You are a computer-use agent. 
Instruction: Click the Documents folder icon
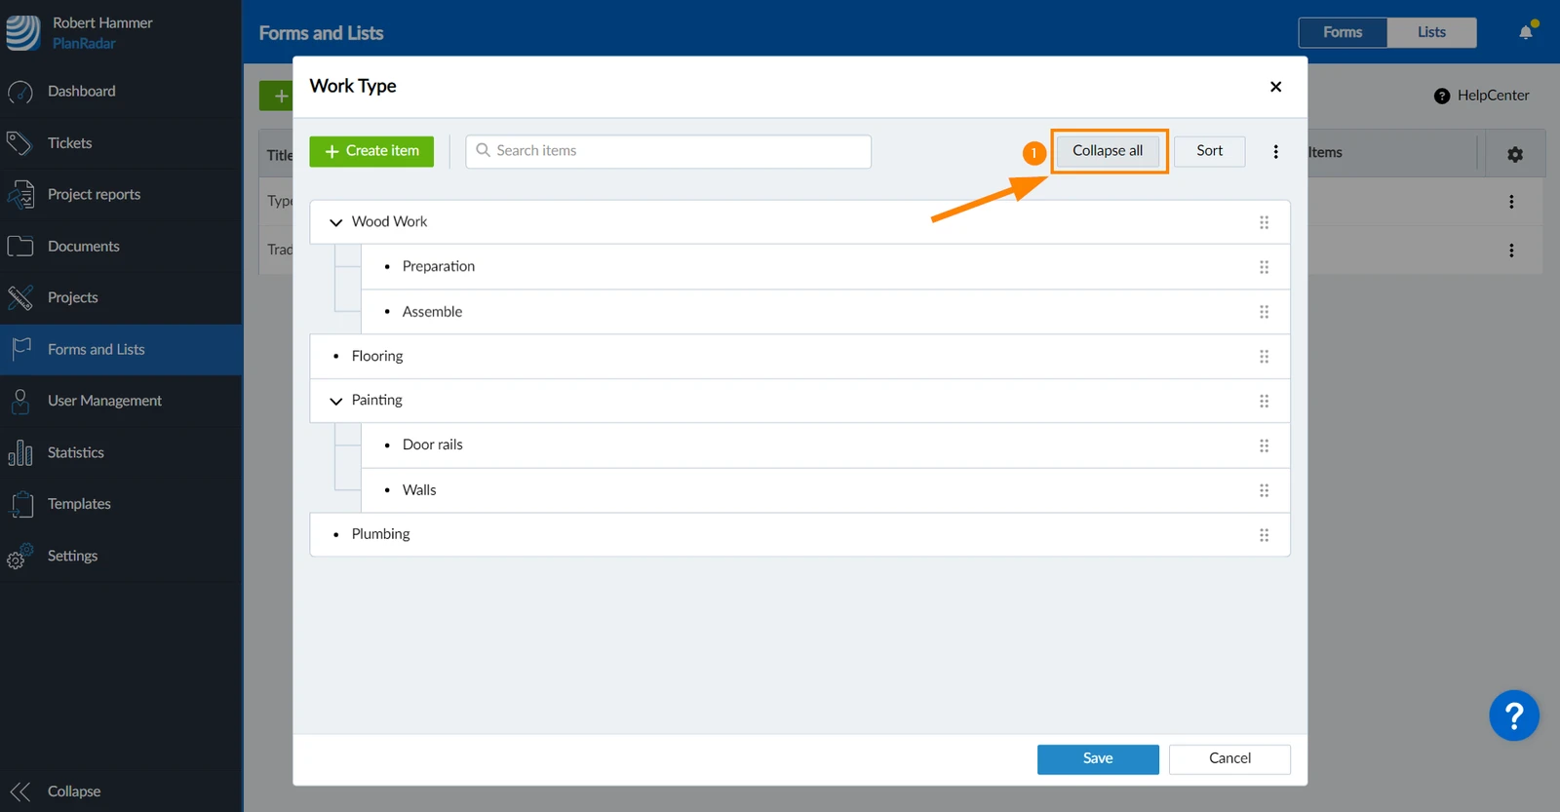pyautogui.click(x=19, y=247)
